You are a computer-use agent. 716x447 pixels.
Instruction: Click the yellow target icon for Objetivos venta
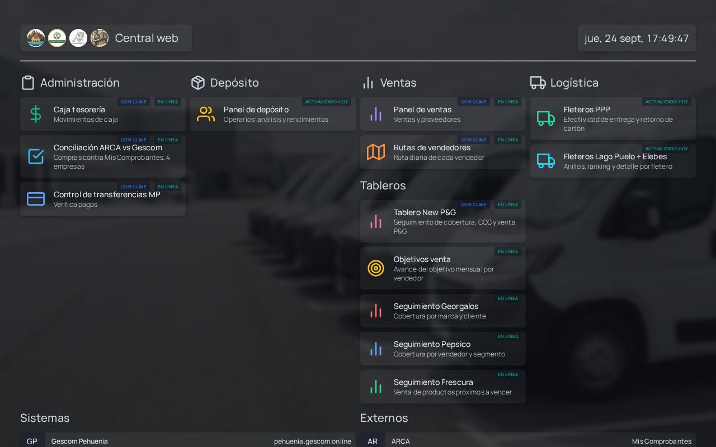[376, 268]
